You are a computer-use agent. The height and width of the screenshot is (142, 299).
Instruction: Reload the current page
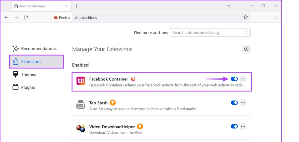(x=26, y=18)
